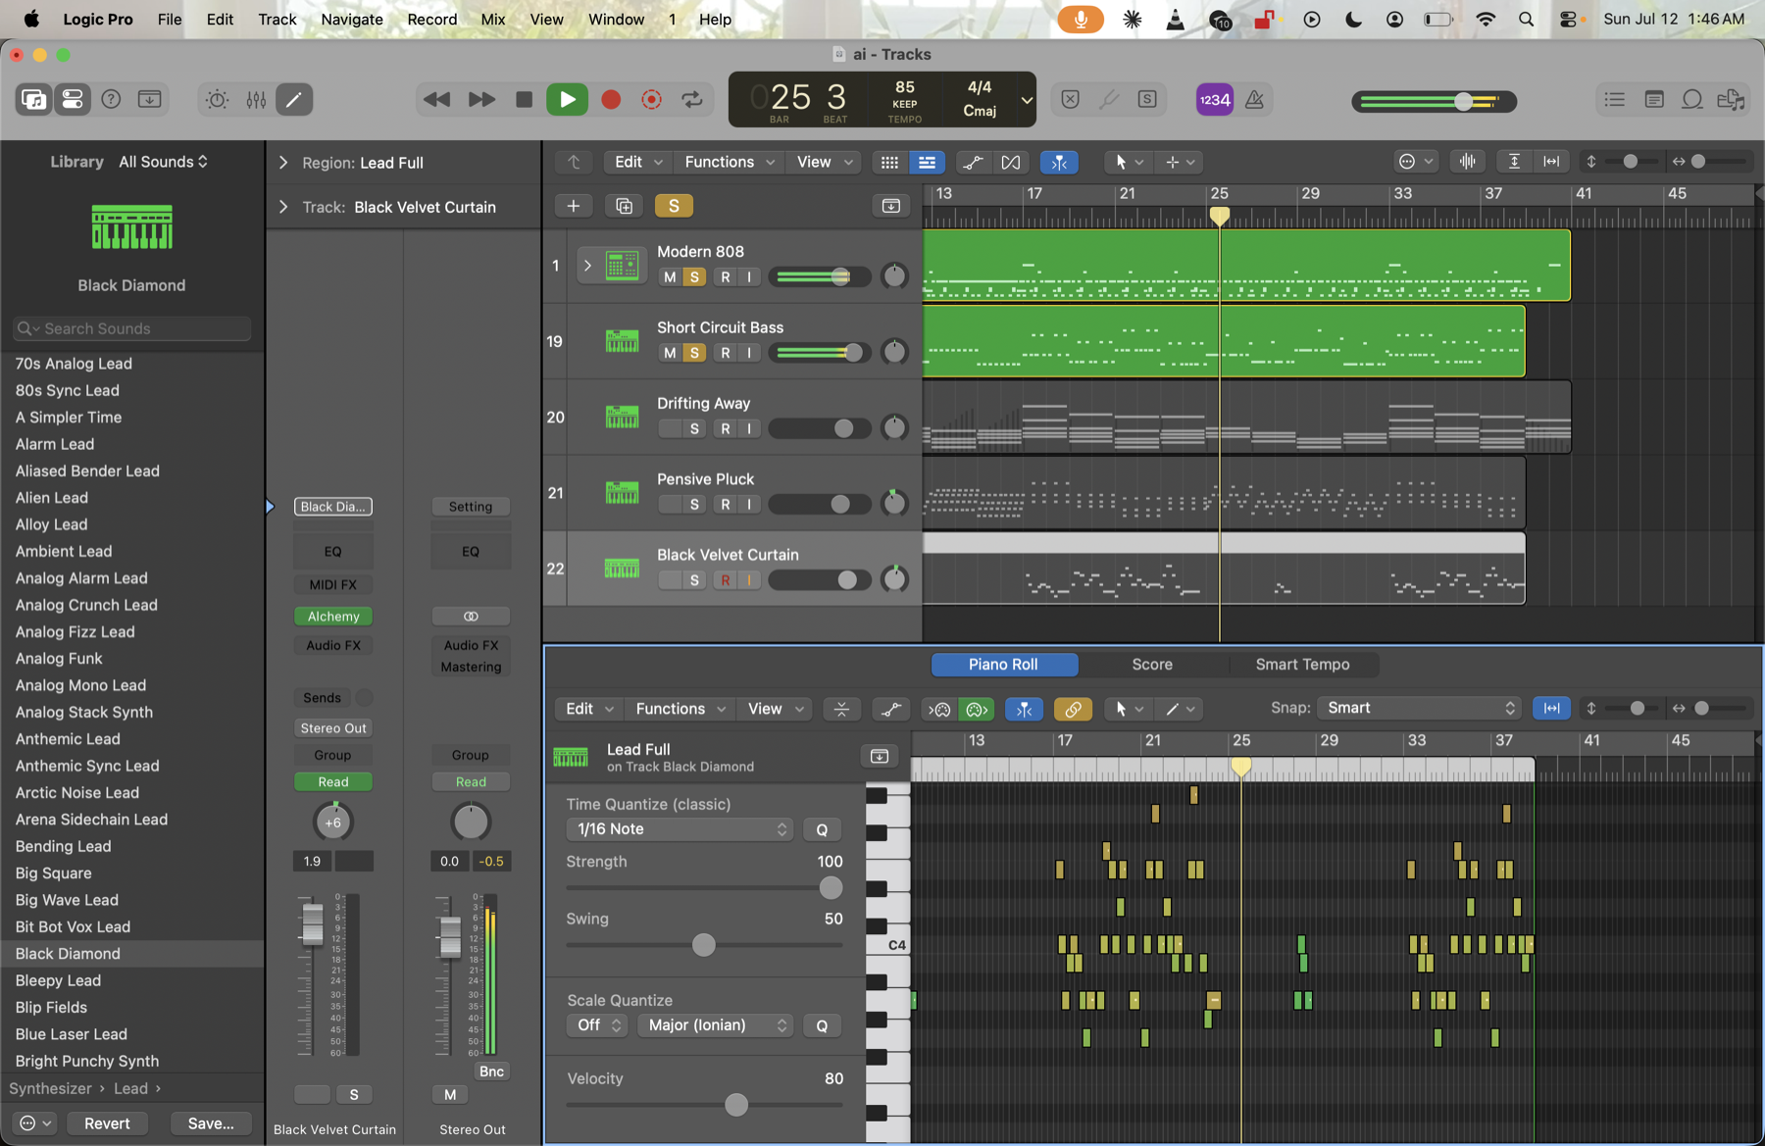Open the media Browsers button
Viewport: 1765px width, 1146px height.
pos(1732,99)
